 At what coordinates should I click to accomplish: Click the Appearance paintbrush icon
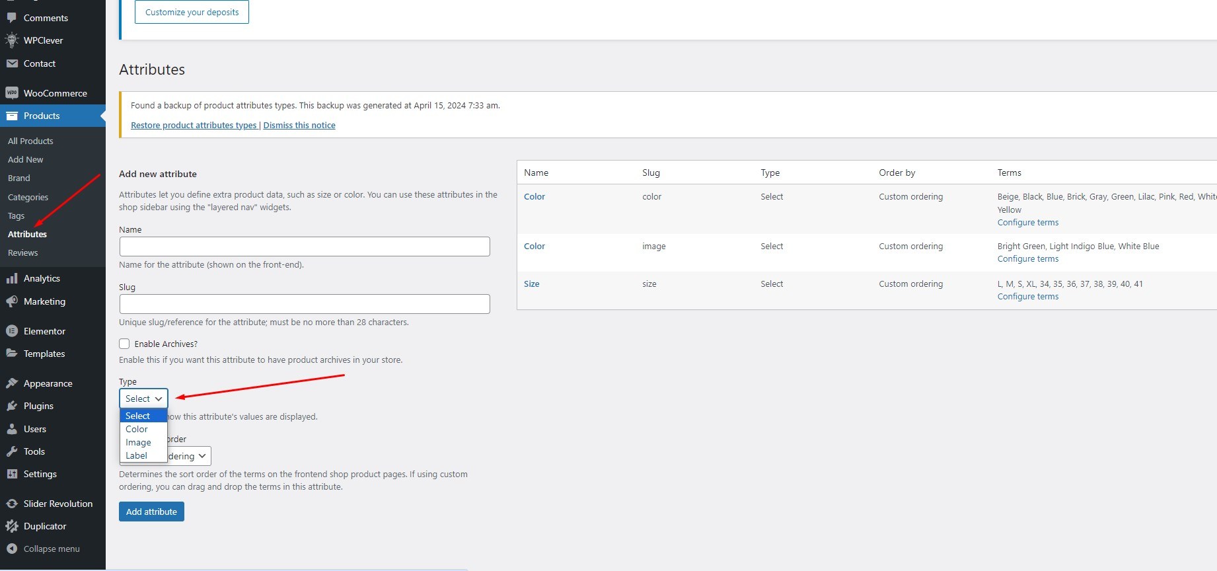point(11,383)
